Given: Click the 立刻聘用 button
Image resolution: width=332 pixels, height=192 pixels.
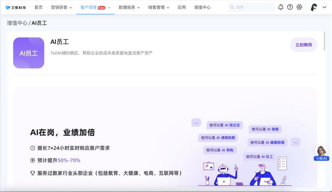Looking at the screenshot, I should coord(303,45).
